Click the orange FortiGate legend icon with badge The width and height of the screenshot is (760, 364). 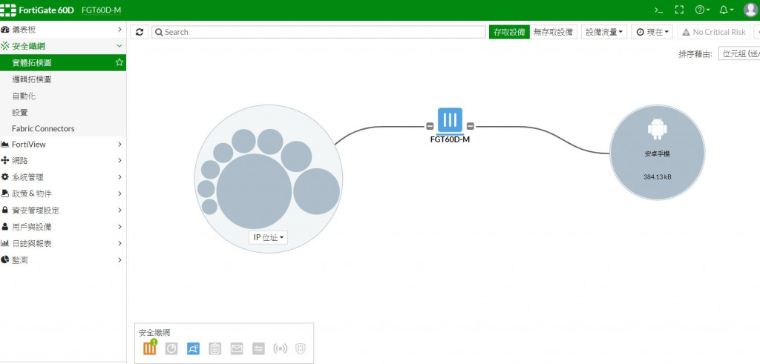150,348
